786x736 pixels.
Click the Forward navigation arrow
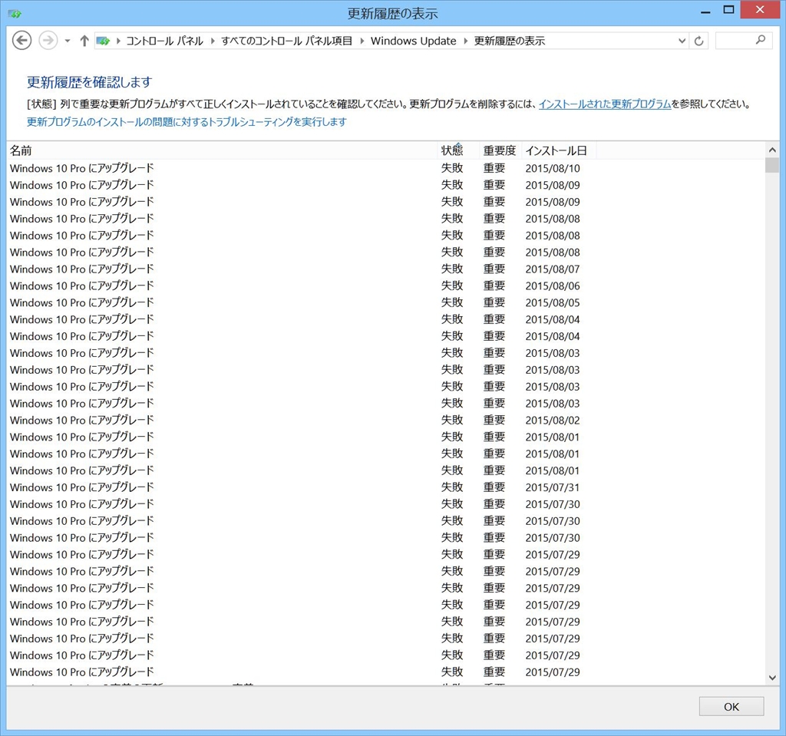point(48,41)
